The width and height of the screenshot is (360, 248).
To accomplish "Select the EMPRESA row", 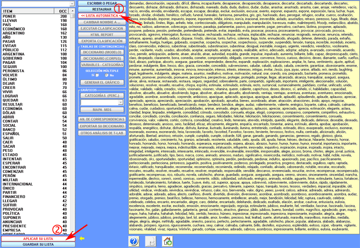I will click(x=36, y=230).
